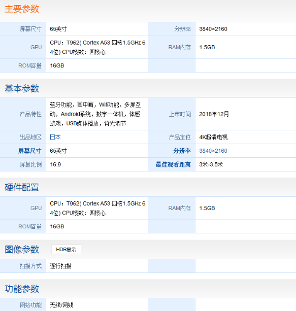The height and width of the screenshot is (311, 296).
Task: Click the bold 屏幕尺寸 label
Action: [30, 151]
